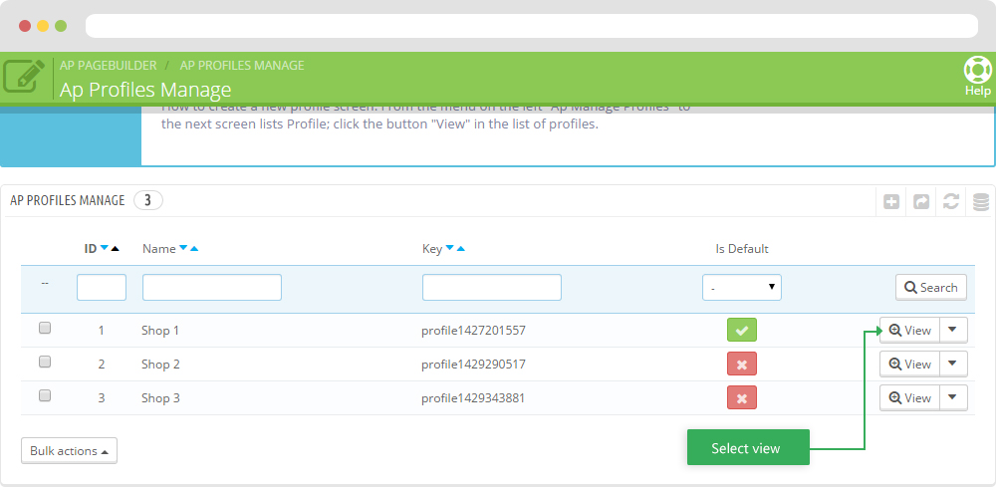Click the red X default status for Shop 2
The height and width of the screenshot is (490, 996).
coord(741,364)
